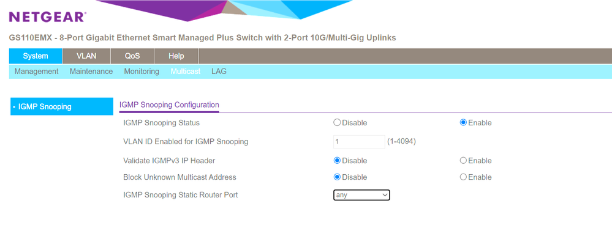Set IGMP Snooping Status to Enable
The width and height of the screenshot is (612, 250).
coord(463,123)
